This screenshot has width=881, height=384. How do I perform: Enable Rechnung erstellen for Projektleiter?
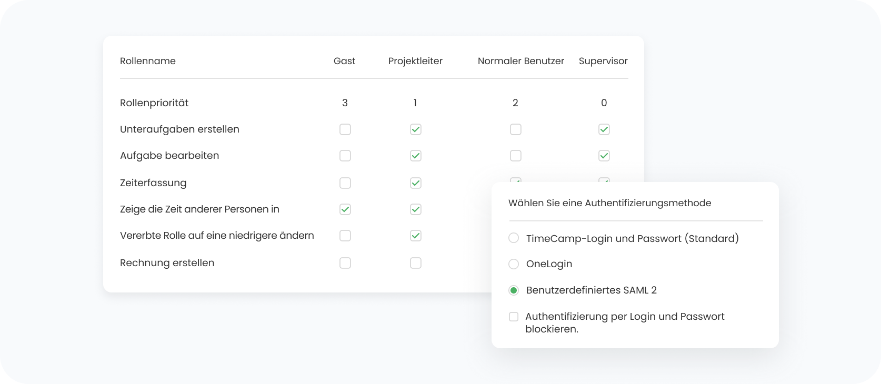coord(415,263)
